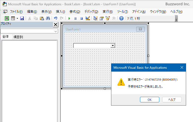
Task: Open the ファイル(F) menu
Action: [x=16, y=12]
